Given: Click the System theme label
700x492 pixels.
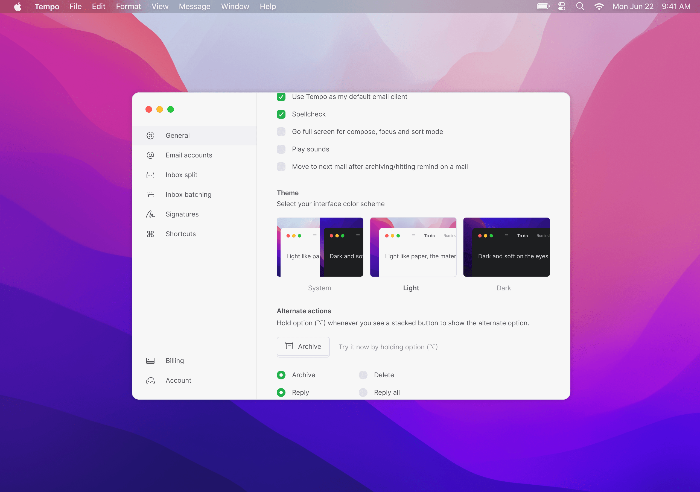Looking at the screenshot, I should click(x=320, y=288).
